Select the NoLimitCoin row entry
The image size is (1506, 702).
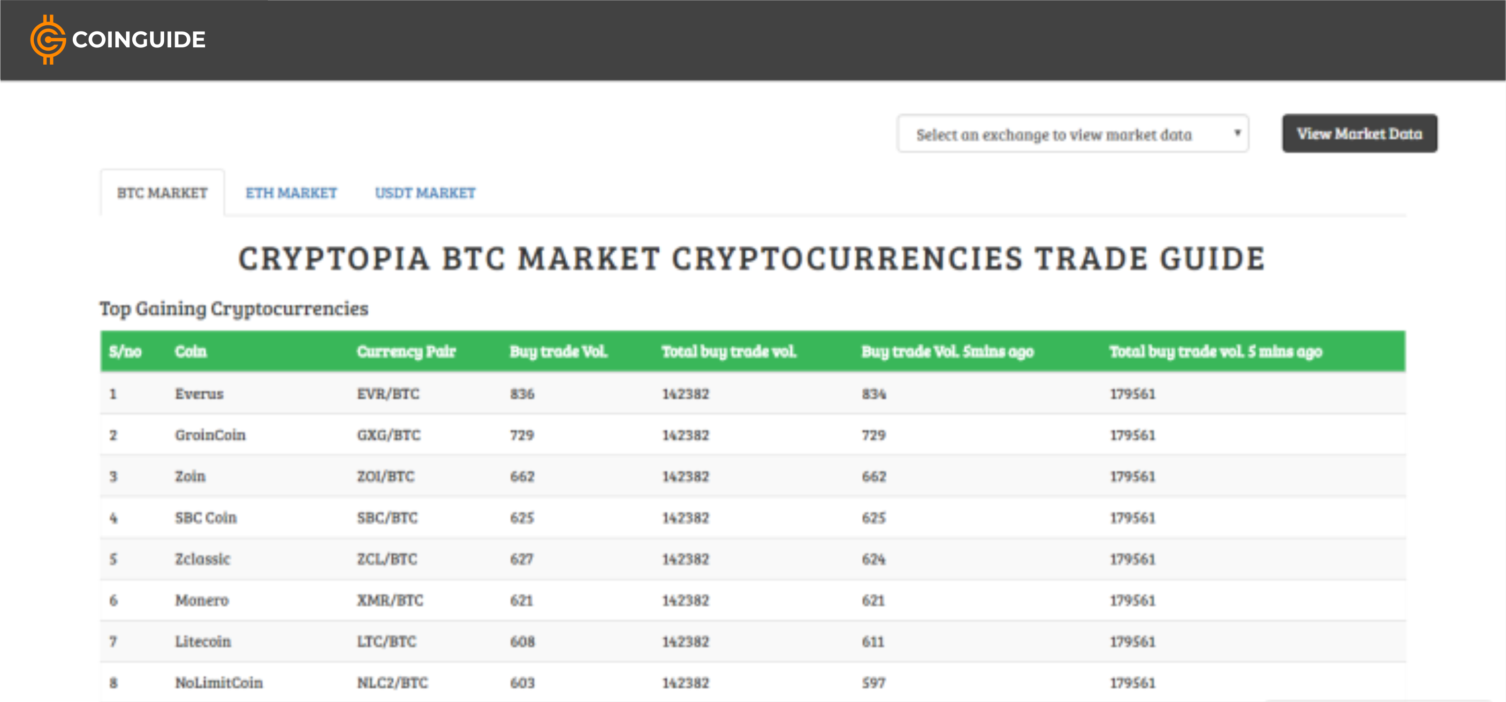coord(219,683)
